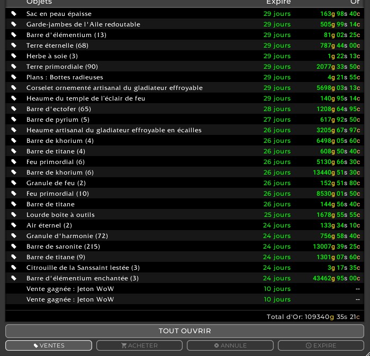The image size is (370, 356).
Task: Switch to the EXPIRE tab
Action: 321,345
